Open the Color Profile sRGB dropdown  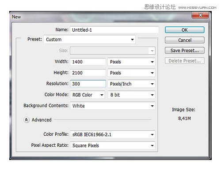coord(113,134)
